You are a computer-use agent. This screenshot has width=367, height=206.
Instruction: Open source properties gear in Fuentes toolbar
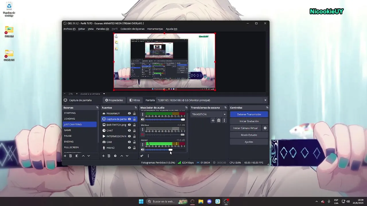pyautogui.click(x=115, y=156)
